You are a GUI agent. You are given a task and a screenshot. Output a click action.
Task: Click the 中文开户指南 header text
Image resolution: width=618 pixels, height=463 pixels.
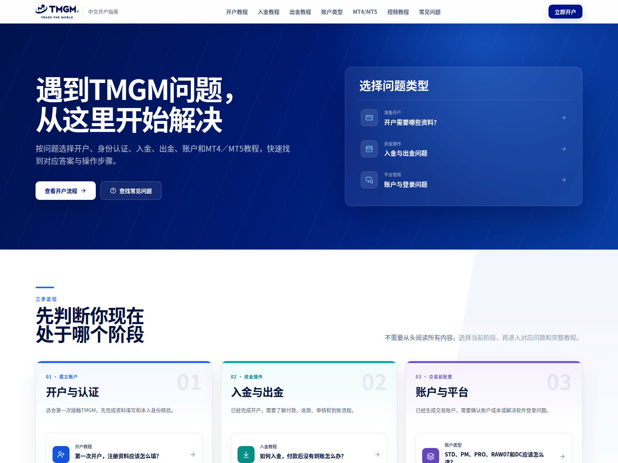[x=103, y=12]
